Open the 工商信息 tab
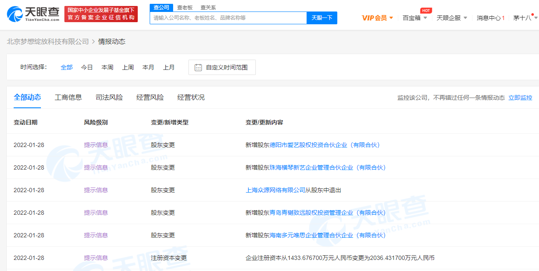The width and height of the screenshot is (539, 271). click(68, 98)
